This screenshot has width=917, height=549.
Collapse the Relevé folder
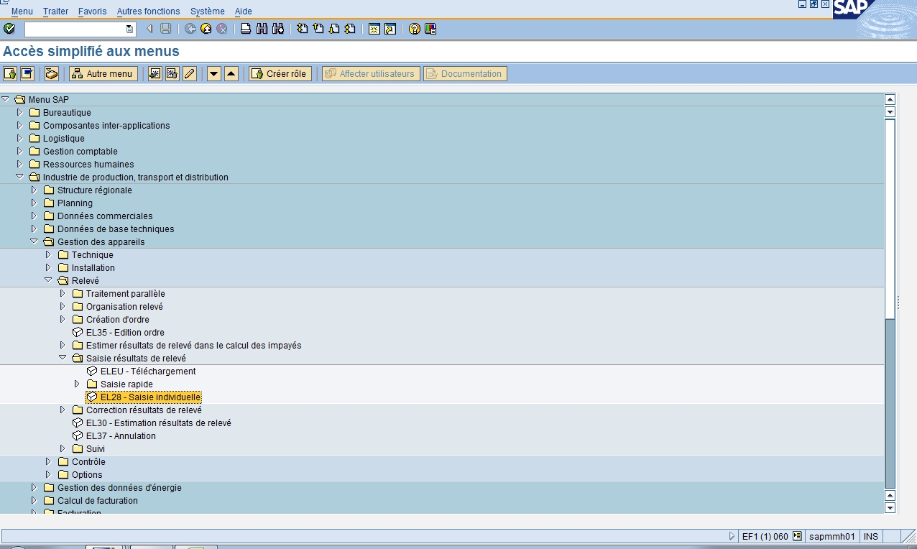pyautogui.click(x=48, y=280)
